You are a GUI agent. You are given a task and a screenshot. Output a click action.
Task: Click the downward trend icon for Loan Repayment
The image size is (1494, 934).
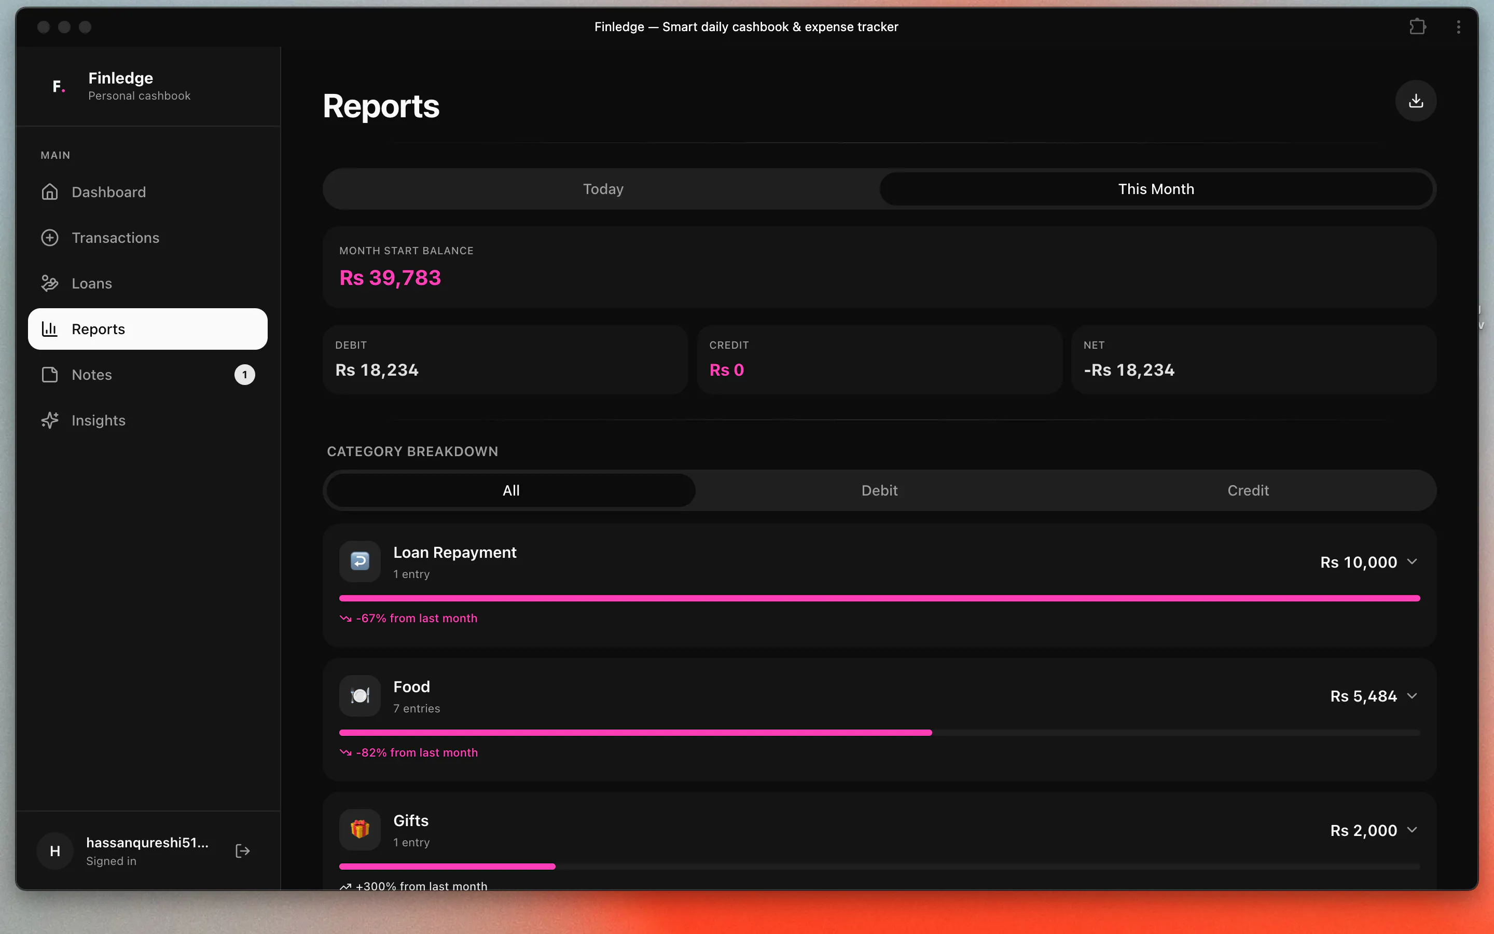[345, 619]
